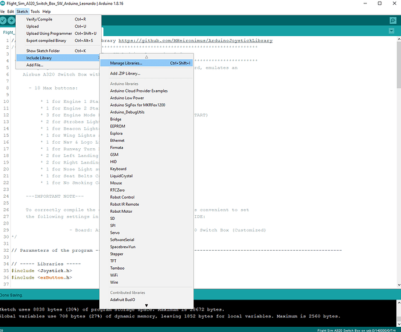Click the editor scrollbar down arrow
The height and width of the screenshot is (332, 401).
point(399,285)
